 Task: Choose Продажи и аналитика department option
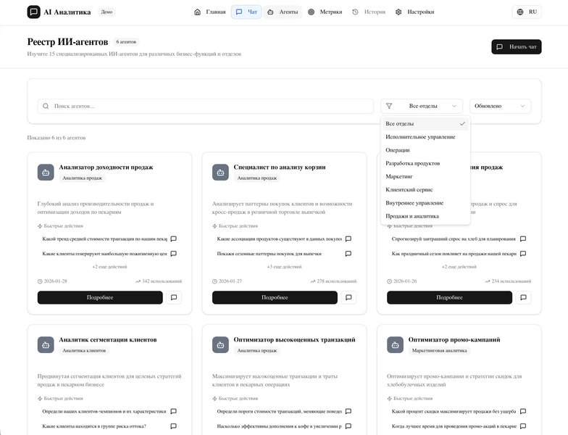[x=425, y=216]
